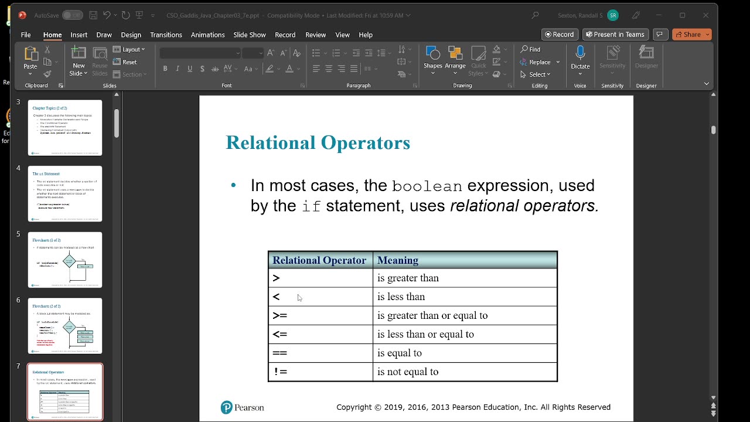
Task: Increase list indent level
Action: [369, 53]
